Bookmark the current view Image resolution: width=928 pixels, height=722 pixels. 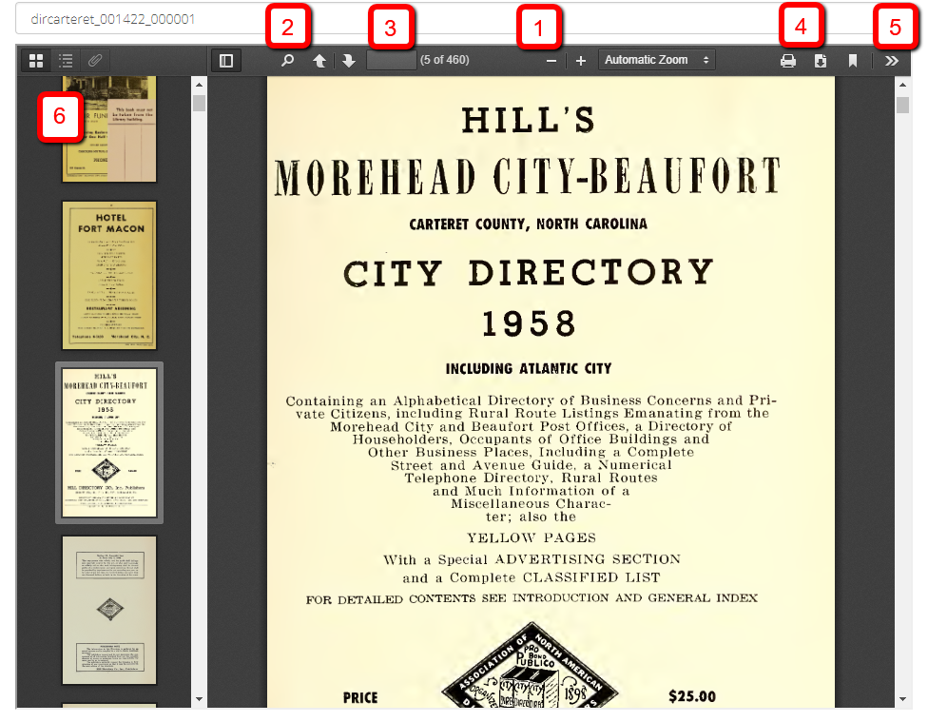[852, 61]
